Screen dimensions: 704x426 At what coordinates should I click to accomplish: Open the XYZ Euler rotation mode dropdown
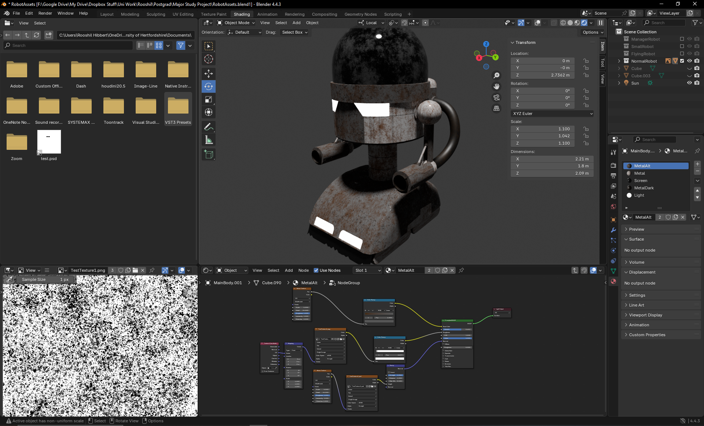pyautogui.click(x=552, y=114)
